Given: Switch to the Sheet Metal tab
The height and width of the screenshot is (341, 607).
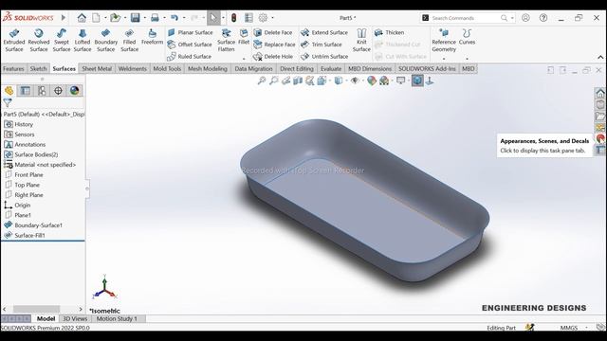Looking at the screenshot, I should tap(97, 68).
